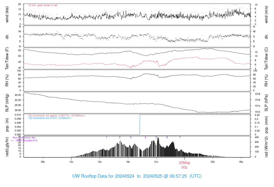
Task: Click the purple 'Sum of previous day' label
Action: coord(24,138)
